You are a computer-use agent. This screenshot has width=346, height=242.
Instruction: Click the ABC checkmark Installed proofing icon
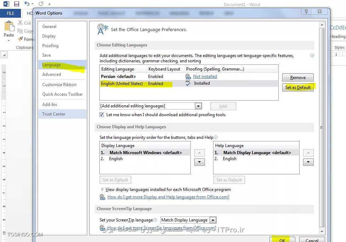188,83
